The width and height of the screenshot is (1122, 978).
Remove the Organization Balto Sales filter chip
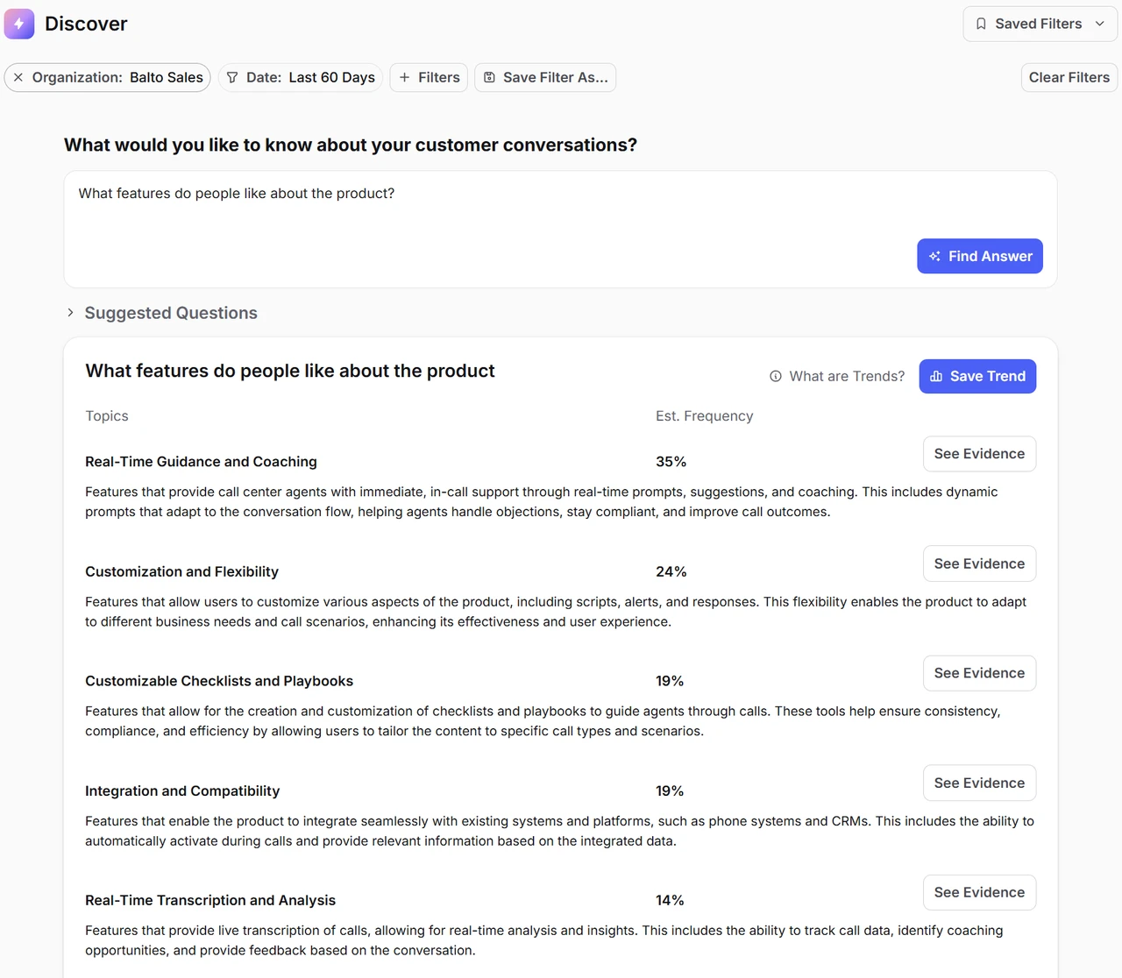(x=18, y=77)
